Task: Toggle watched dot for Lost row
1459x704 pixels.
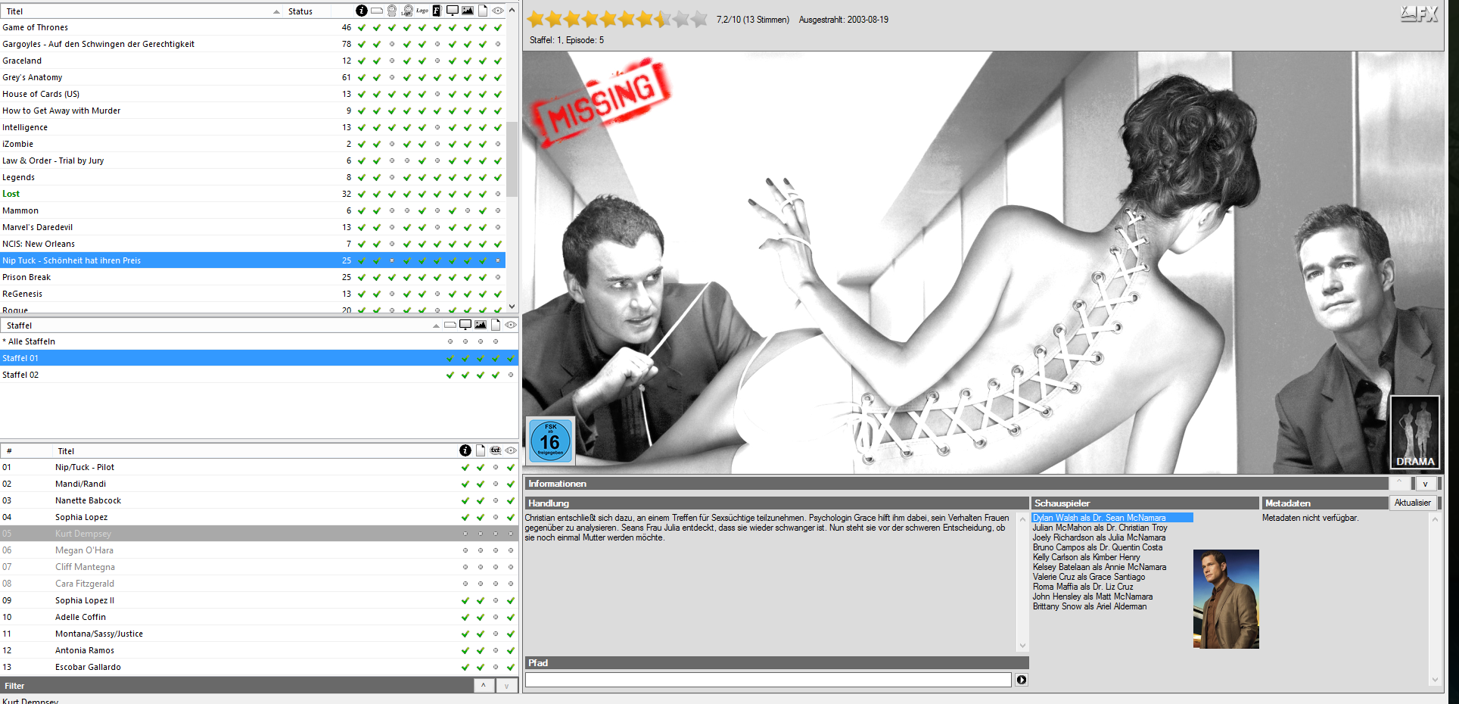Action: (x=498, y=194)
